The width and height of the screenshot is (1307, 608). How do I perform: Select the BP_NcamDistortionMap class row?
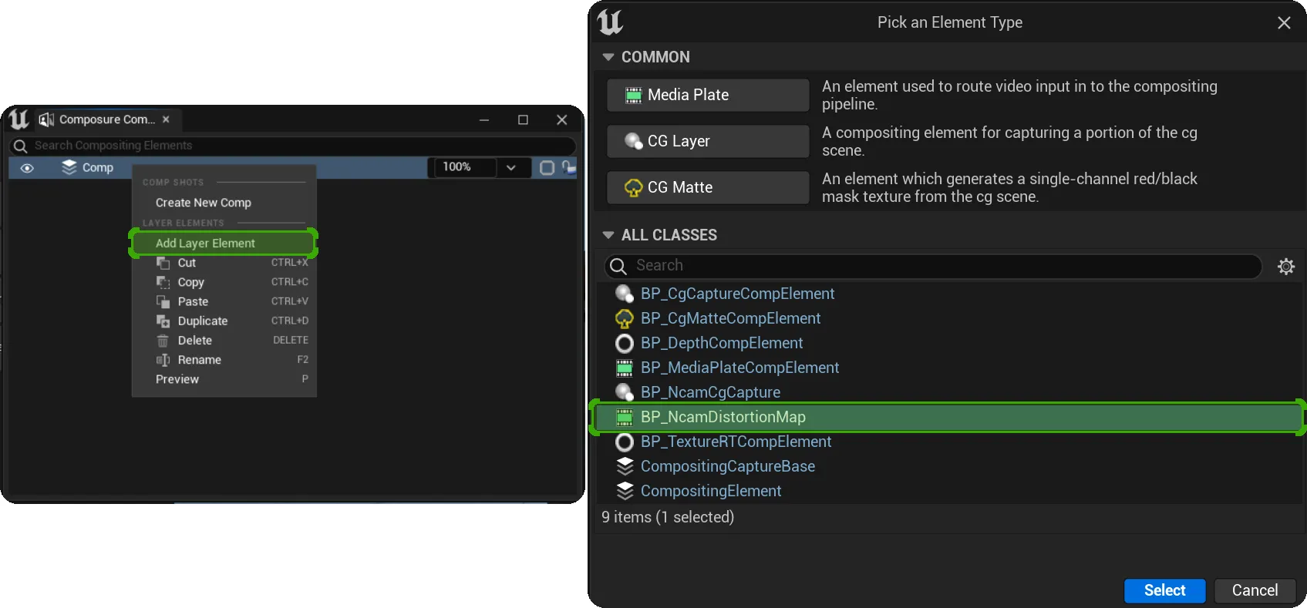click(x=948, y=417)
